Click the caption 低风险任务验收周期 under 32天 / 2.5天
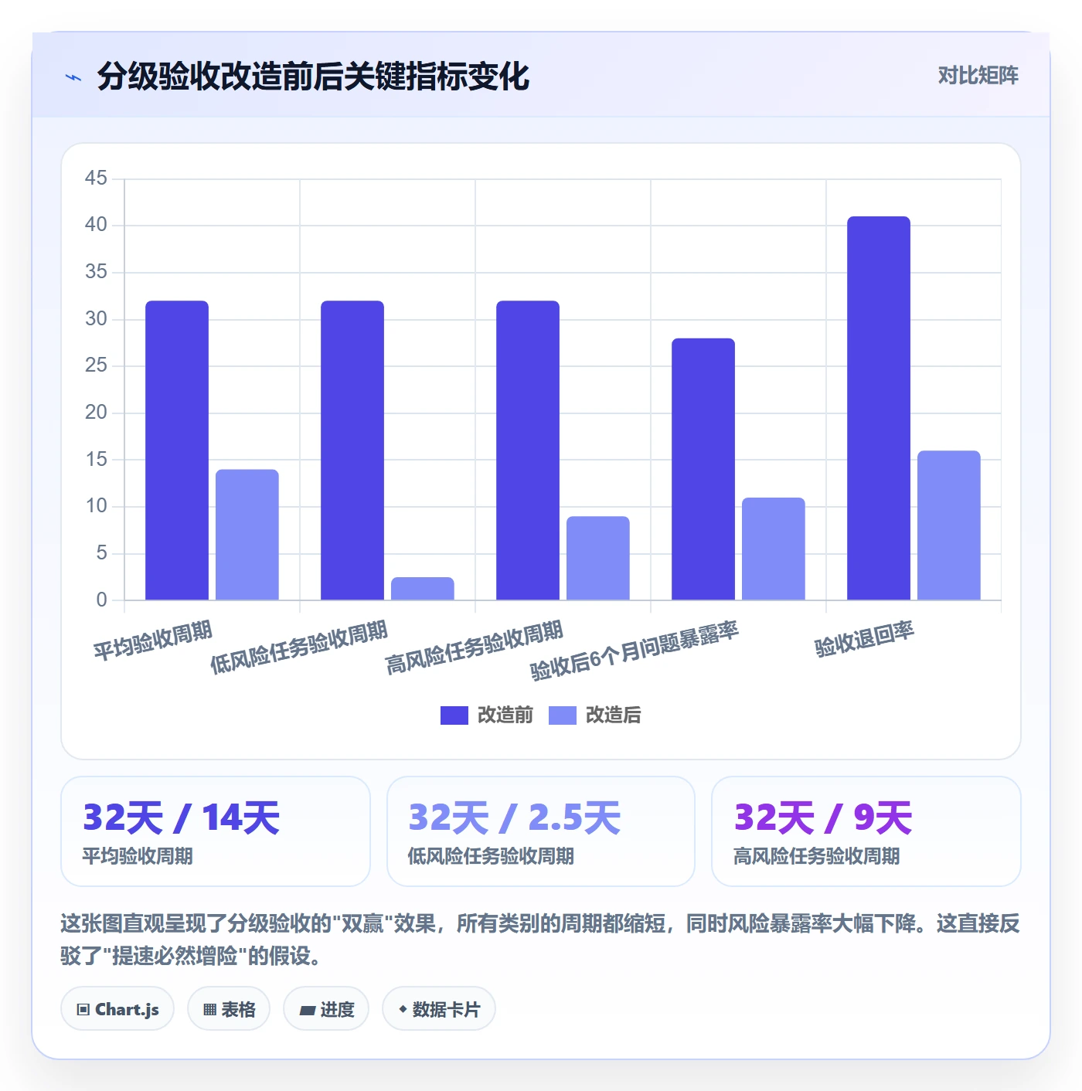Screen dimensions: 1082x1091 (x=491, y=856)
